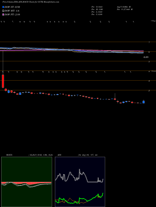Click the ADX panel title label

pos(59,155)
